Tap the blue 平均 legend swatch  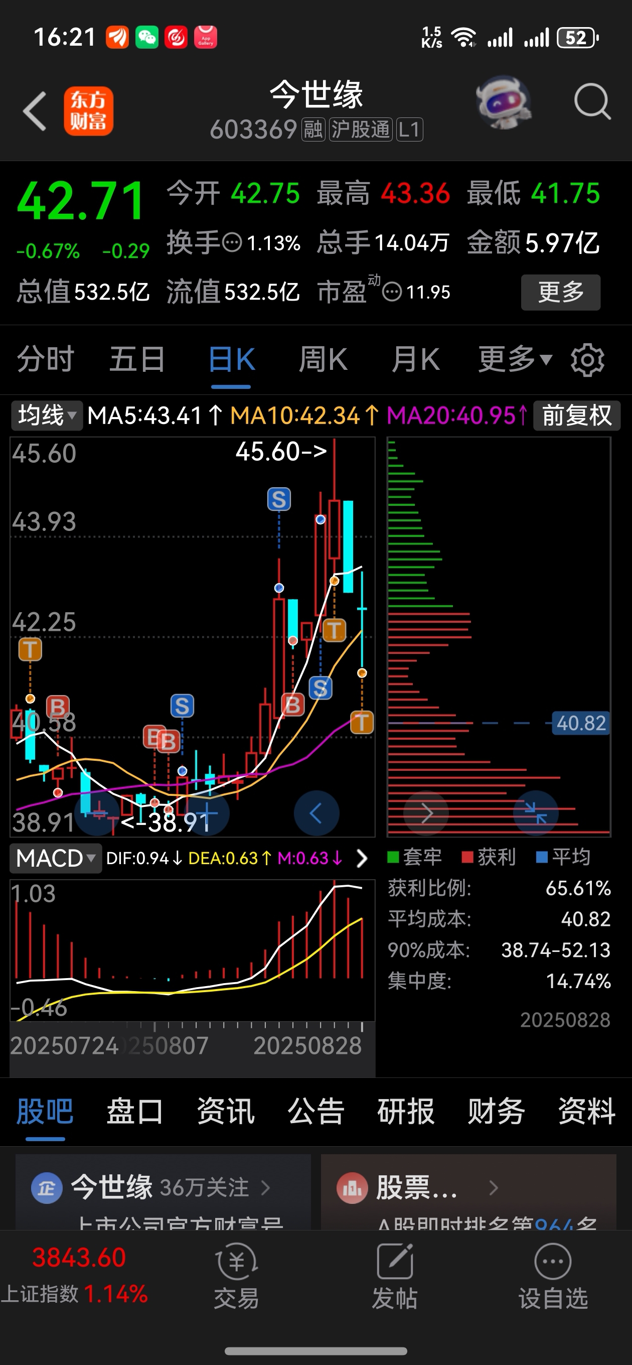541,857
